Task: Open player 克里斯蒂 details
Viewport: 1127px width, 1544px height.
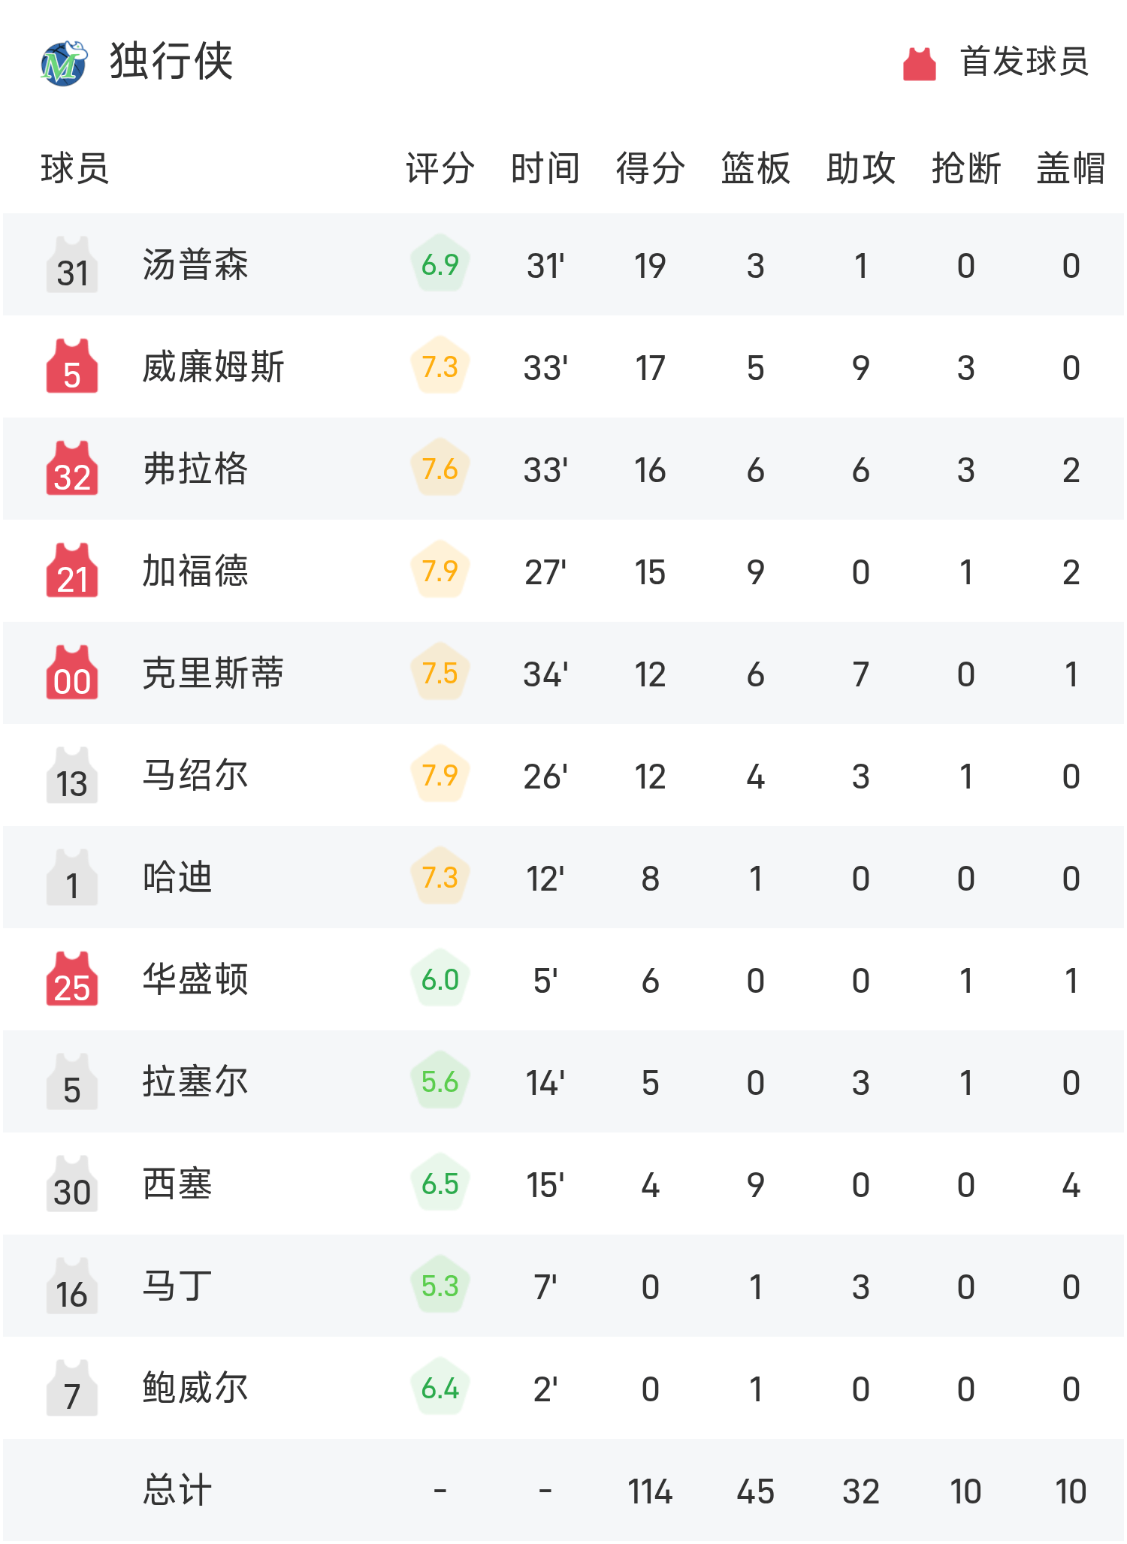Action: point(213,674)
